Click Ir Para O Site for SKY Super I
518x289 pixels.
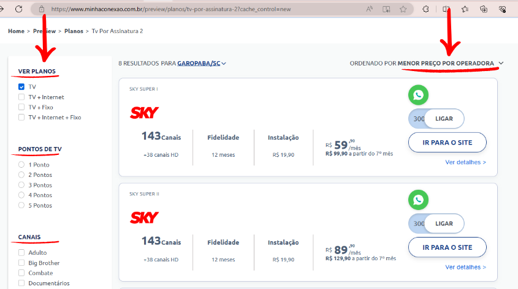point(447,143)
